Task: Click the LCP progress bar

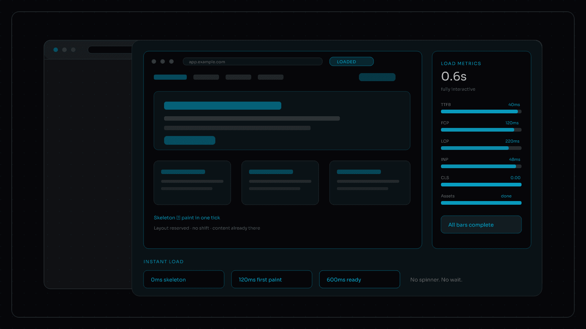Action: (481, 148)
